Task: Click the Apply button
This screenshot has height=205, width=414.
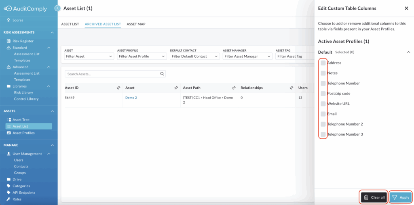Action: tap(401, 197)
